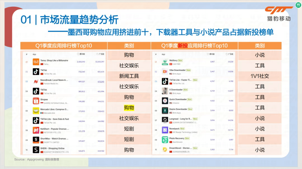Click the Quick Downloader icon
302x169 pixels.
(x=165, y=100)
